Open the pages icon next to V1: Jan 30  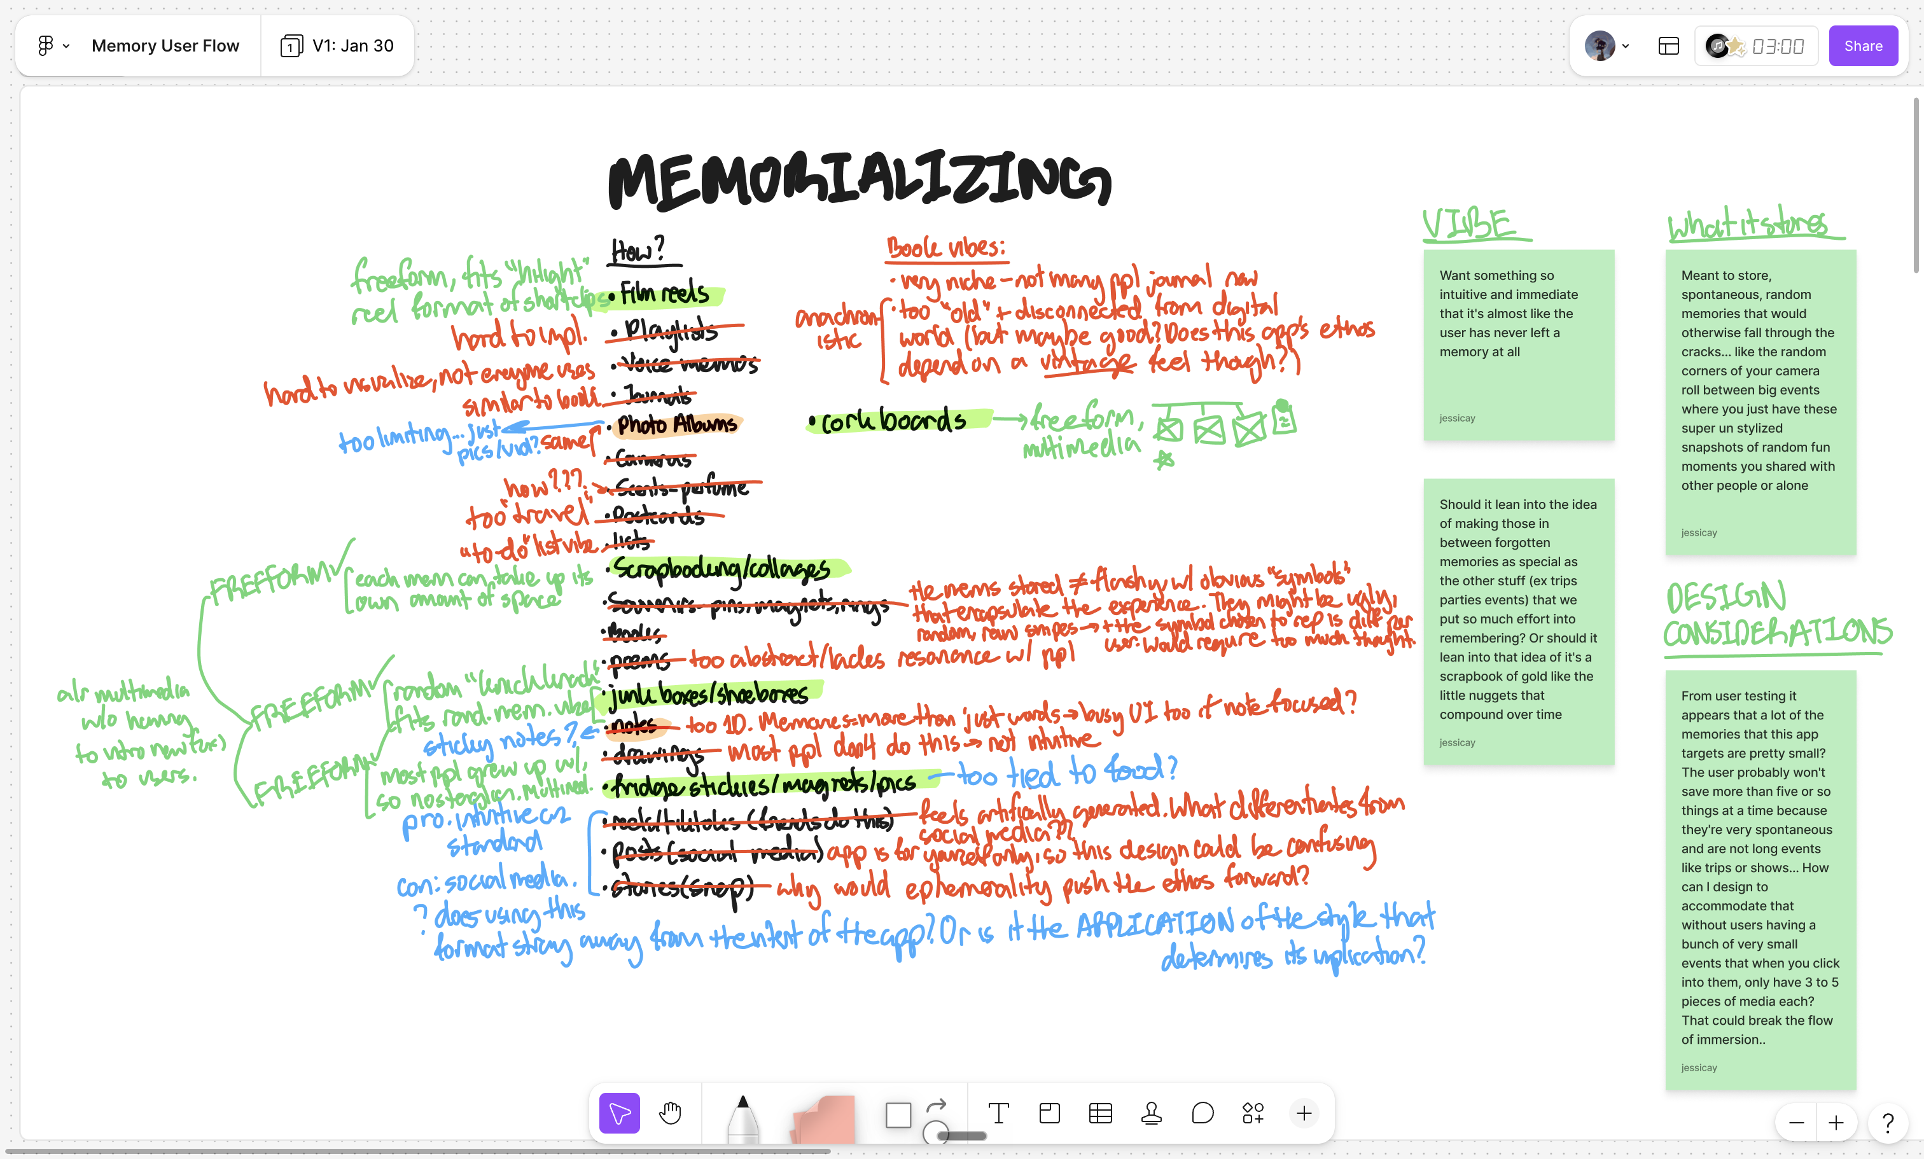pyautogui.click(x=291, y=46)
